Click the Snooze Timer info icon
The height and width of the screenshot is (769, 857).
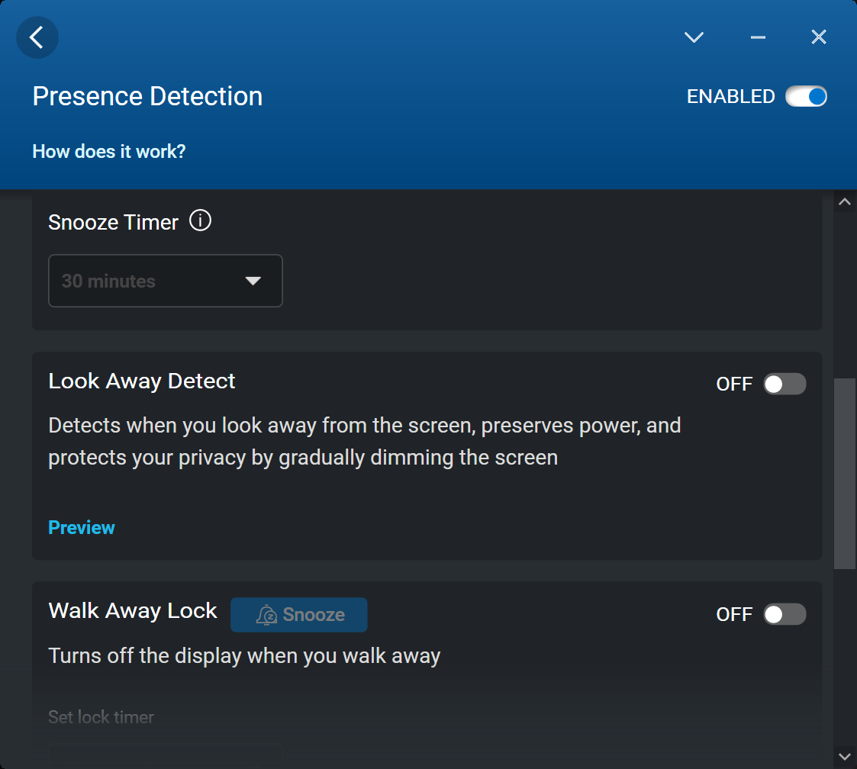(x=200, y=221)
